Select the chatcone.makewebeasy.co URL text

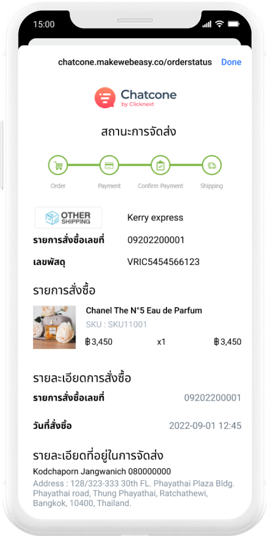[135, 62]
